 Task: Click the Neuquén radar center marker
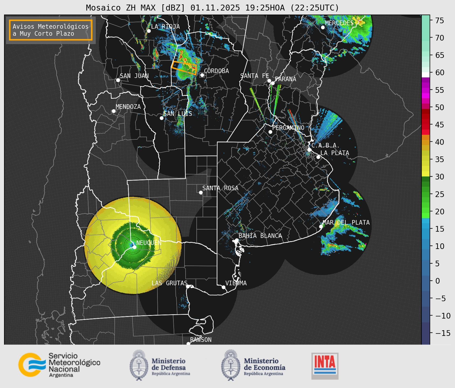click(134, 247)
